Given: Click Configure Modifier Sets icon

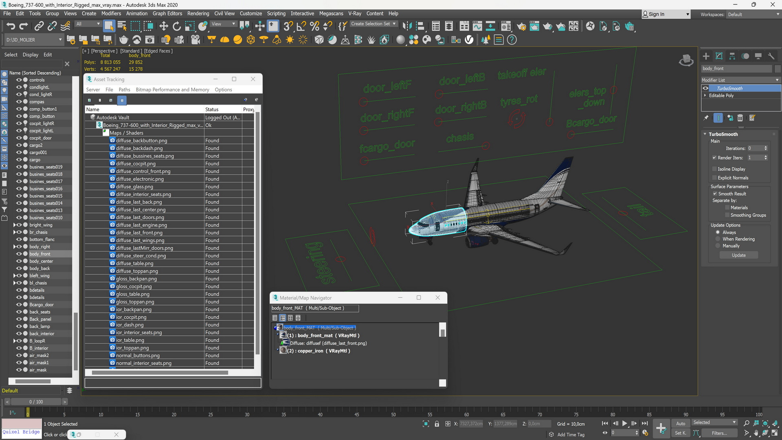Looking at the screenshot, I should pos(752,118).
